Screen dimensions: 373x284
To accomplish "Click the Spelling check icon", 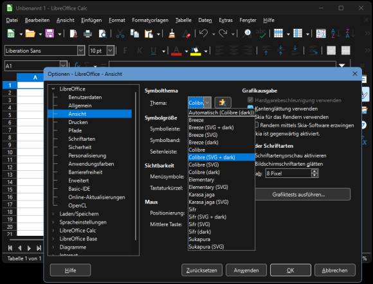I will [262, 33].
